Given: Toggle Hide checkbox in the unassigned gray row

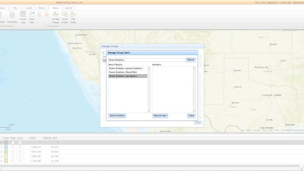Looking at the screenshot, I should [13, 142].
